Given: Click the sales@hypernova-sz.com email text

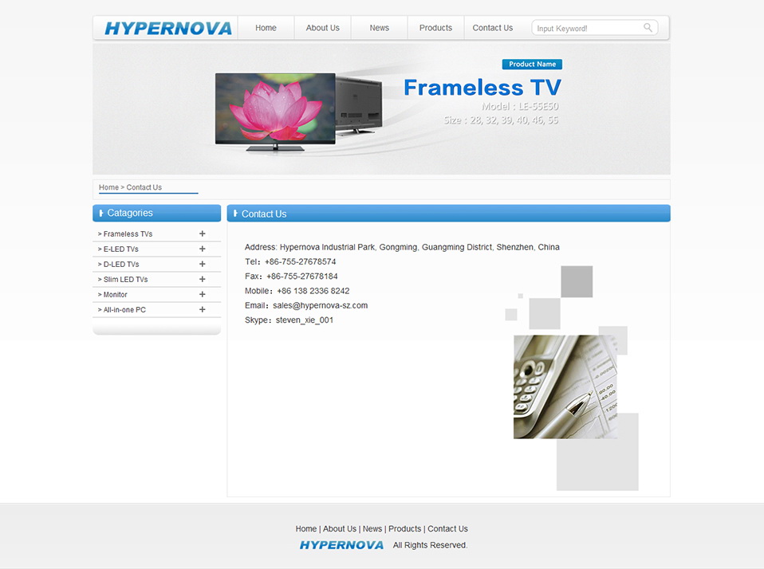Looking at the screenshot, I should pyautogui.click(x=320, y=306).
